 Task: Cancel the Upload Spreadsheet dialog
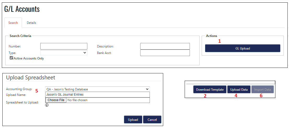coord(152,119)
